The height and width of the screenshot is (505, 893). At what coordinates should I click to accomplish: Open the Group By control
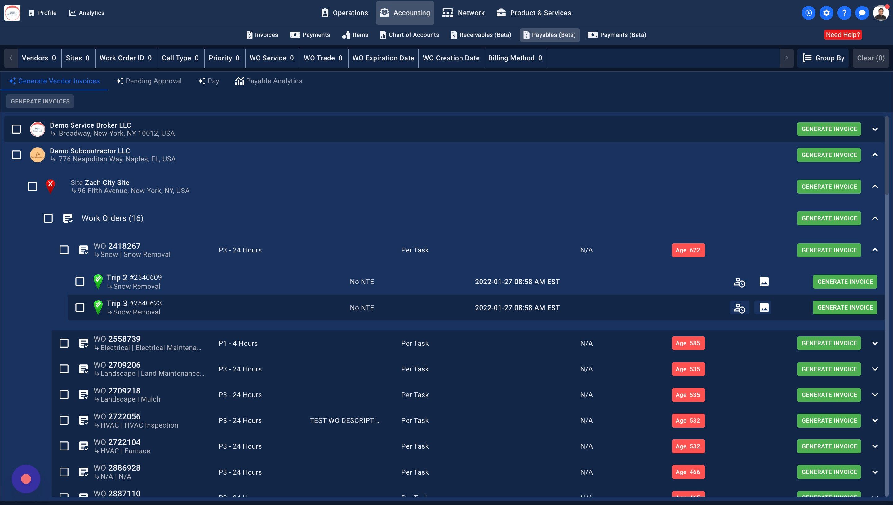[823, 58]
